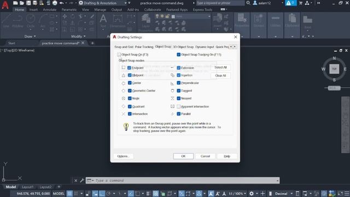Viewport: 350px width, 197px height.
Task: Open the Drafting & Annotation workspace dropdown
Action: (103, 3)
